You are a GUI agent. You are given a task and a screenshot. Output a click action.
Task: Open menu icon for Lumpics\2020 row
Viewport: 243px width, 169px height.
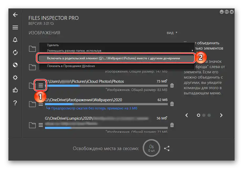pyautogui.click(x=41, y=125)
